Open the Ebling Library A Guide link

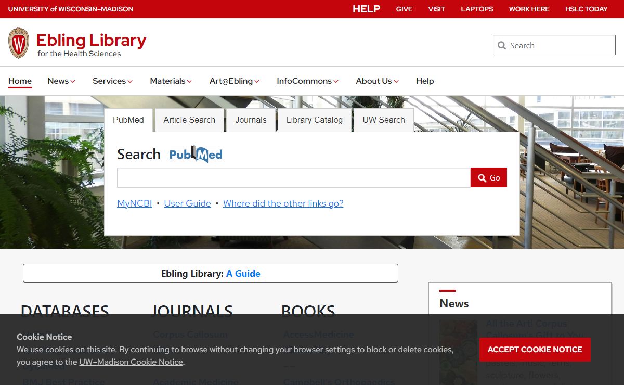point(243,273)
